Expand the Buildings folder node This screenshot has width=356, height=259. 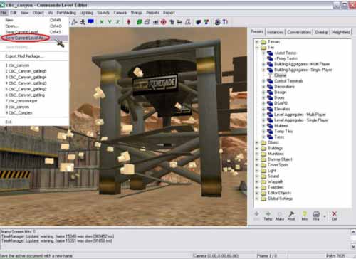coord(257,148)
